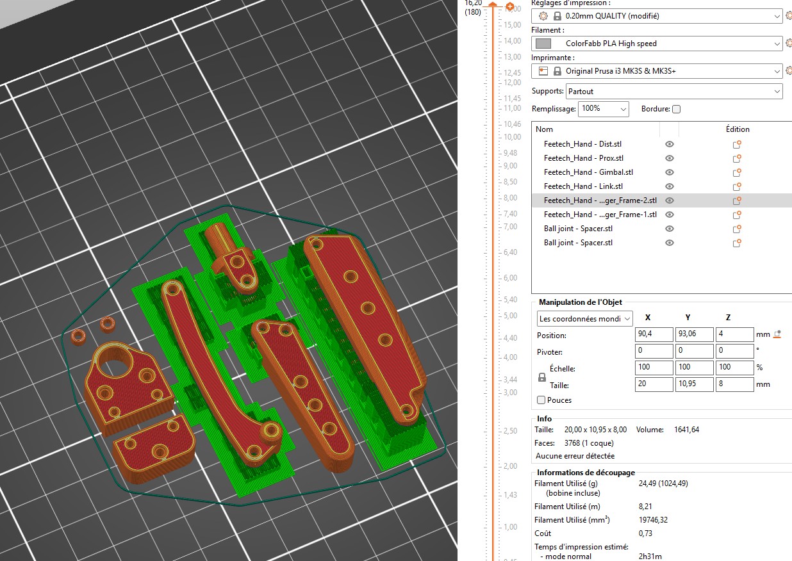Open the Supports dropdown set to Partout

(x=673, y=92)
